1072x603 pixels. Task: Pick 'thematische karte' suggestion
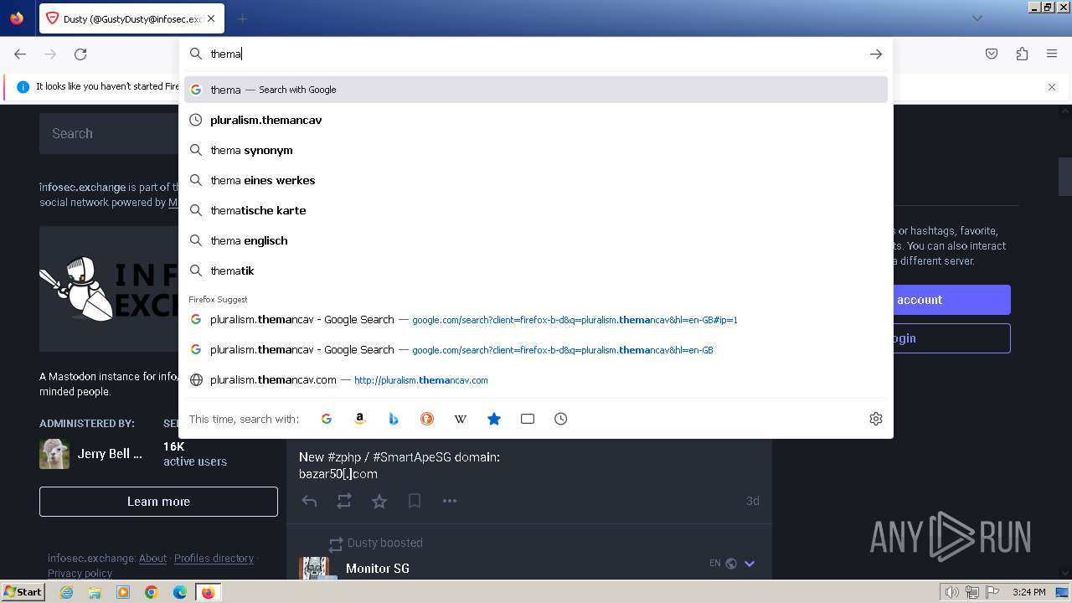point(536,210)
